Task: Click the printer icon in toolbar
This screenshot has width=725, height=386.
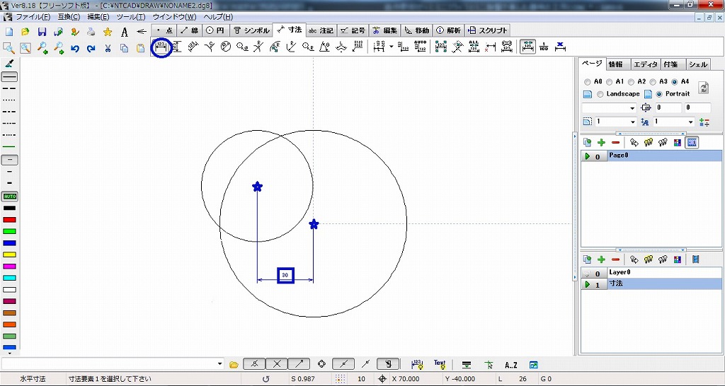Action: (91, 32)
